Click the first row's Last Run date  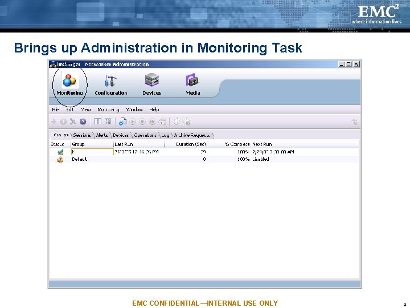137,152
